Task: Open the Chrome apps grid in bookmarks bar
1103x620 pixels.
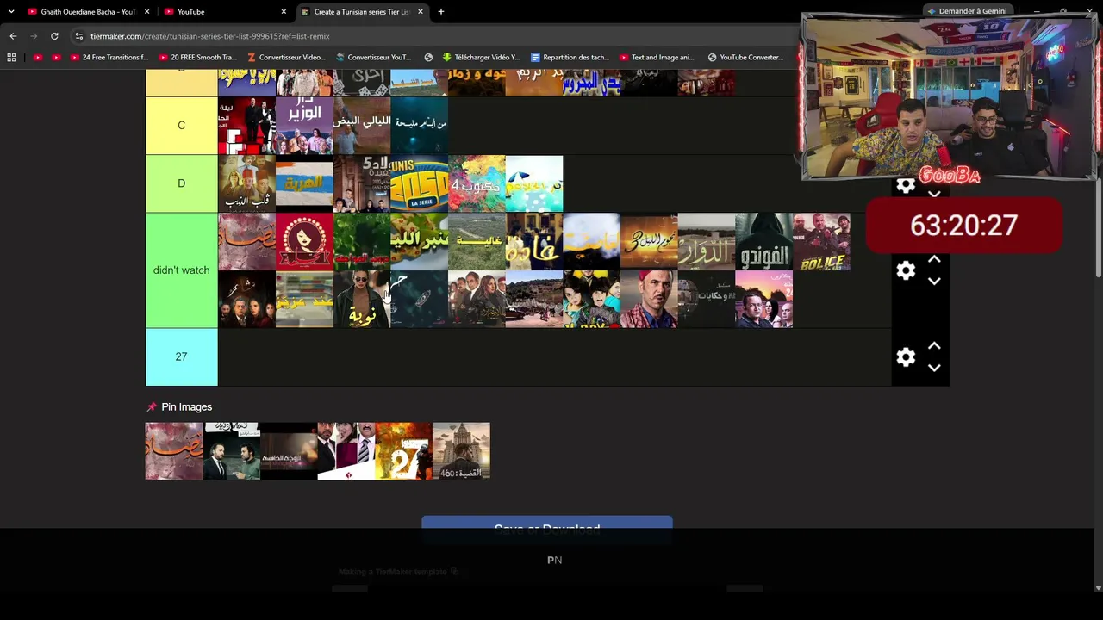Action: (x=11, y=58)
